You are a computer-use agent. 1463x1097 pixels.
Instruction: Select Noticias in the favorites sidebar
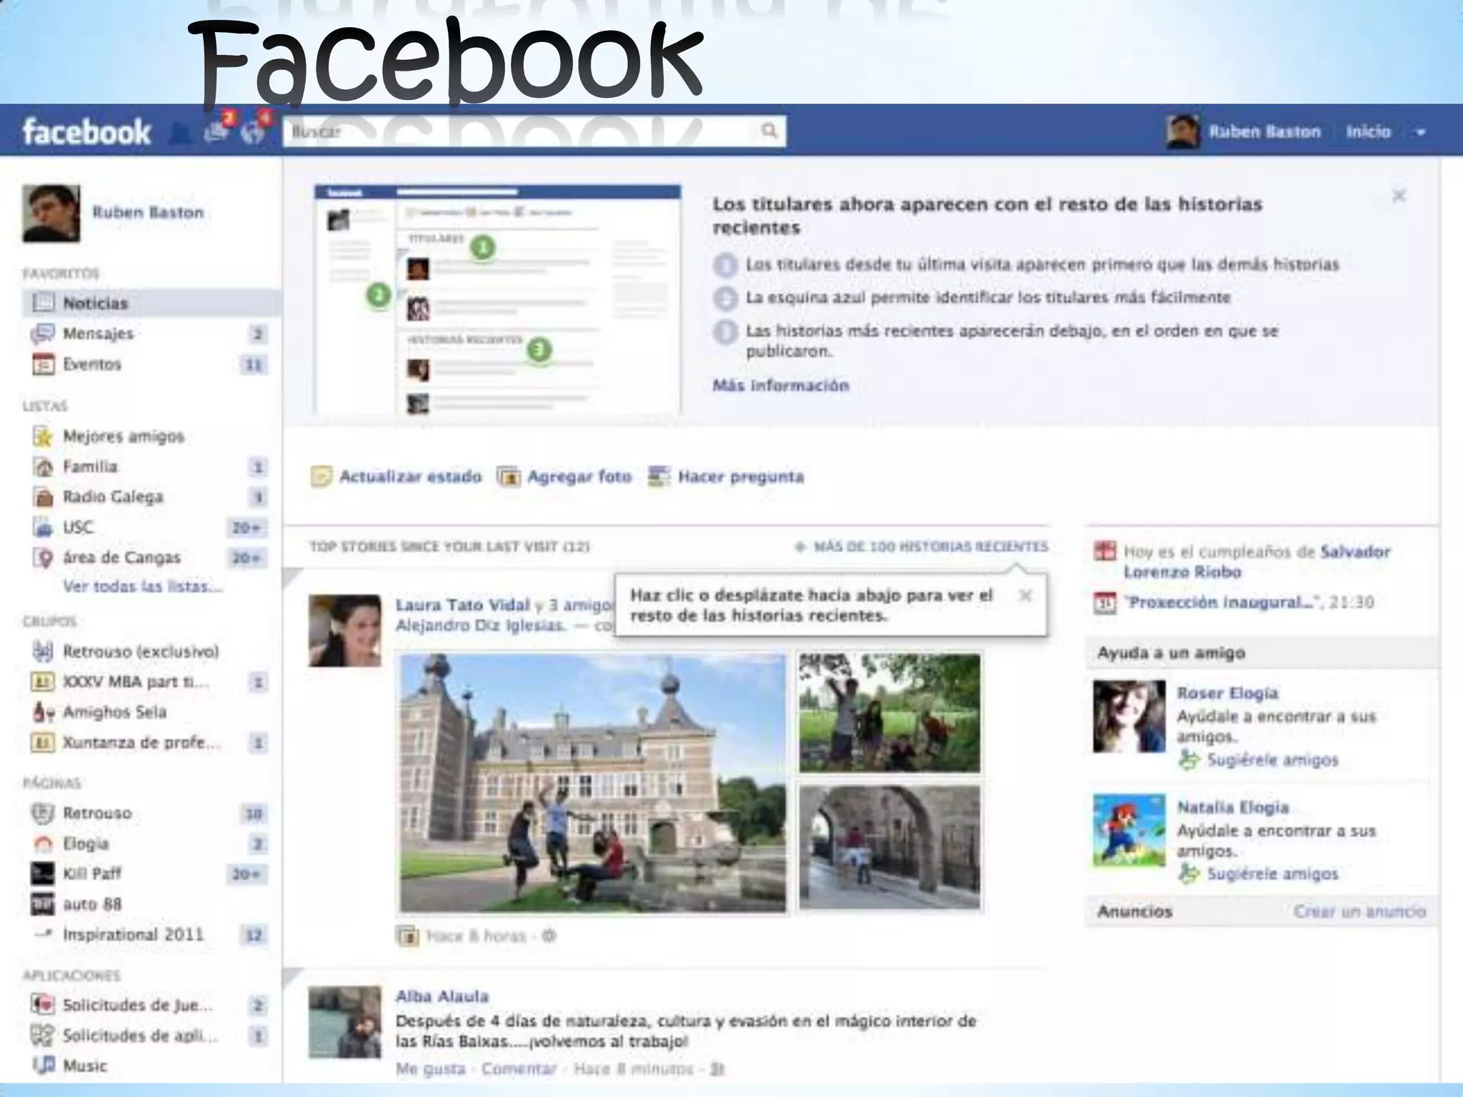click(95, 303)
